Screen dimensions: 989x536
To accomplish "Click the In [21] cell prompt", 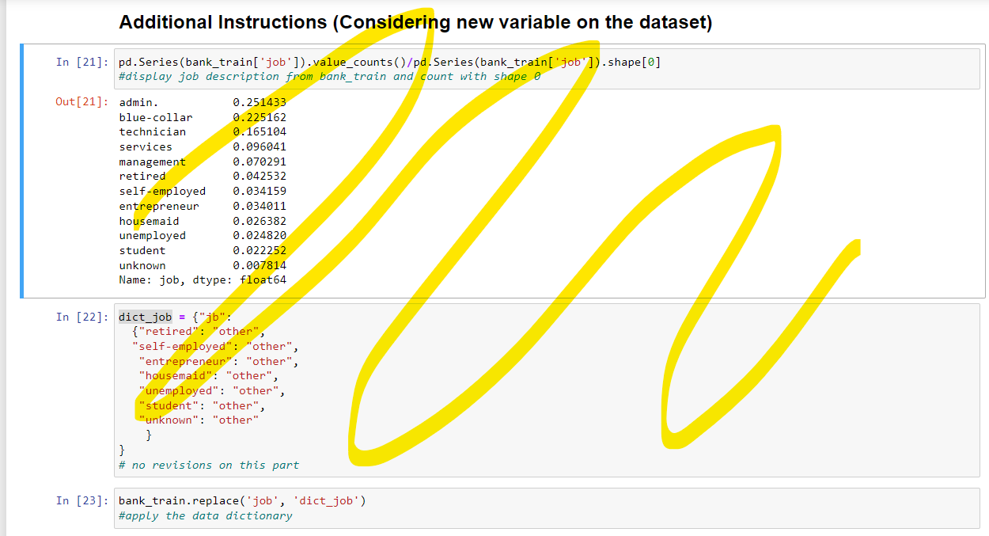I will (x=81, y=62).
